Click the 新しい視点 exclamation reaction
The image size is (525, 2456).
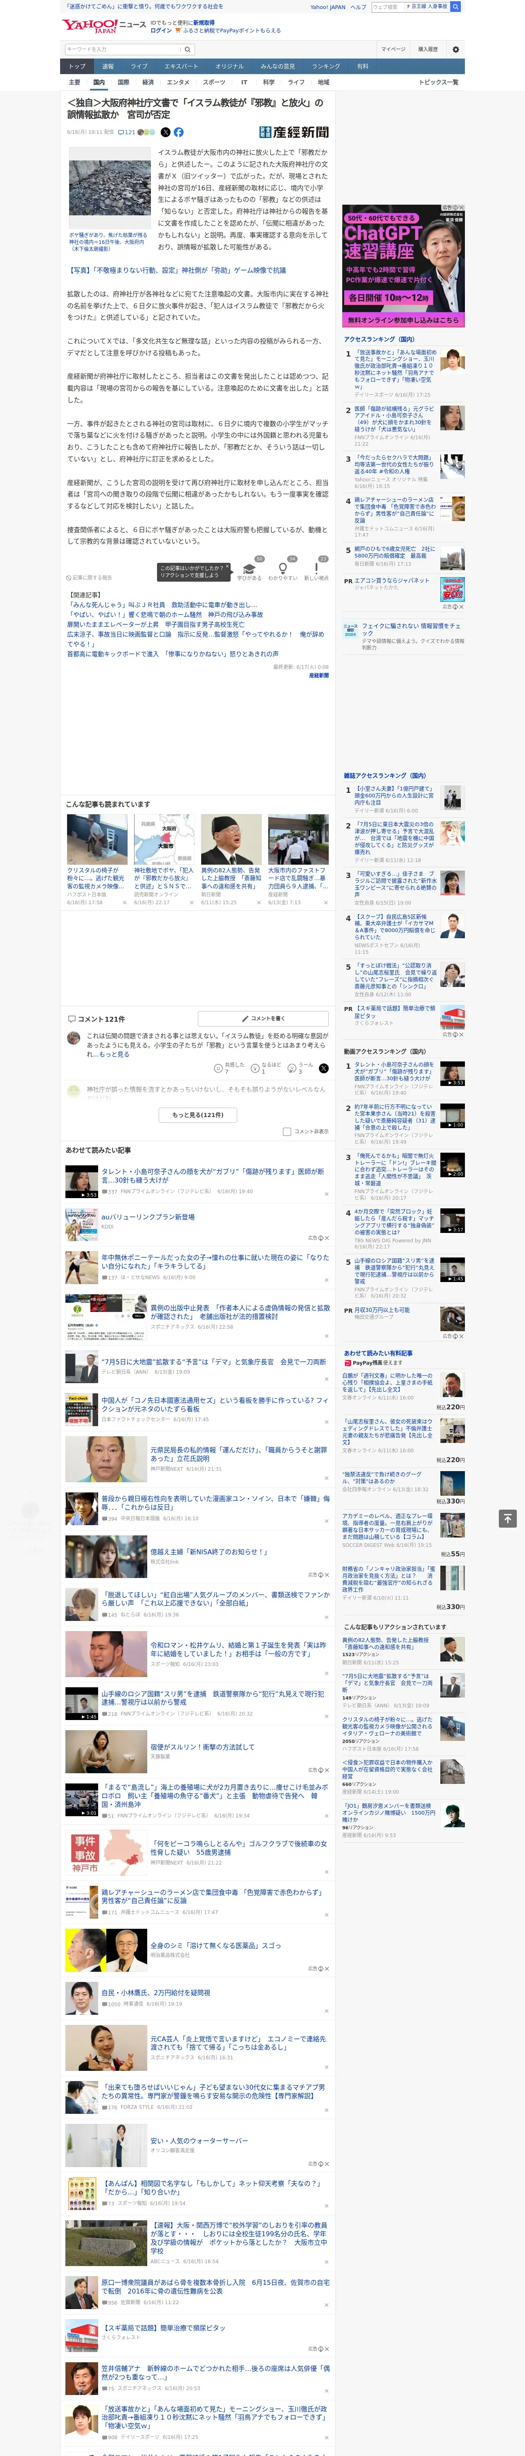click(316, 570)
